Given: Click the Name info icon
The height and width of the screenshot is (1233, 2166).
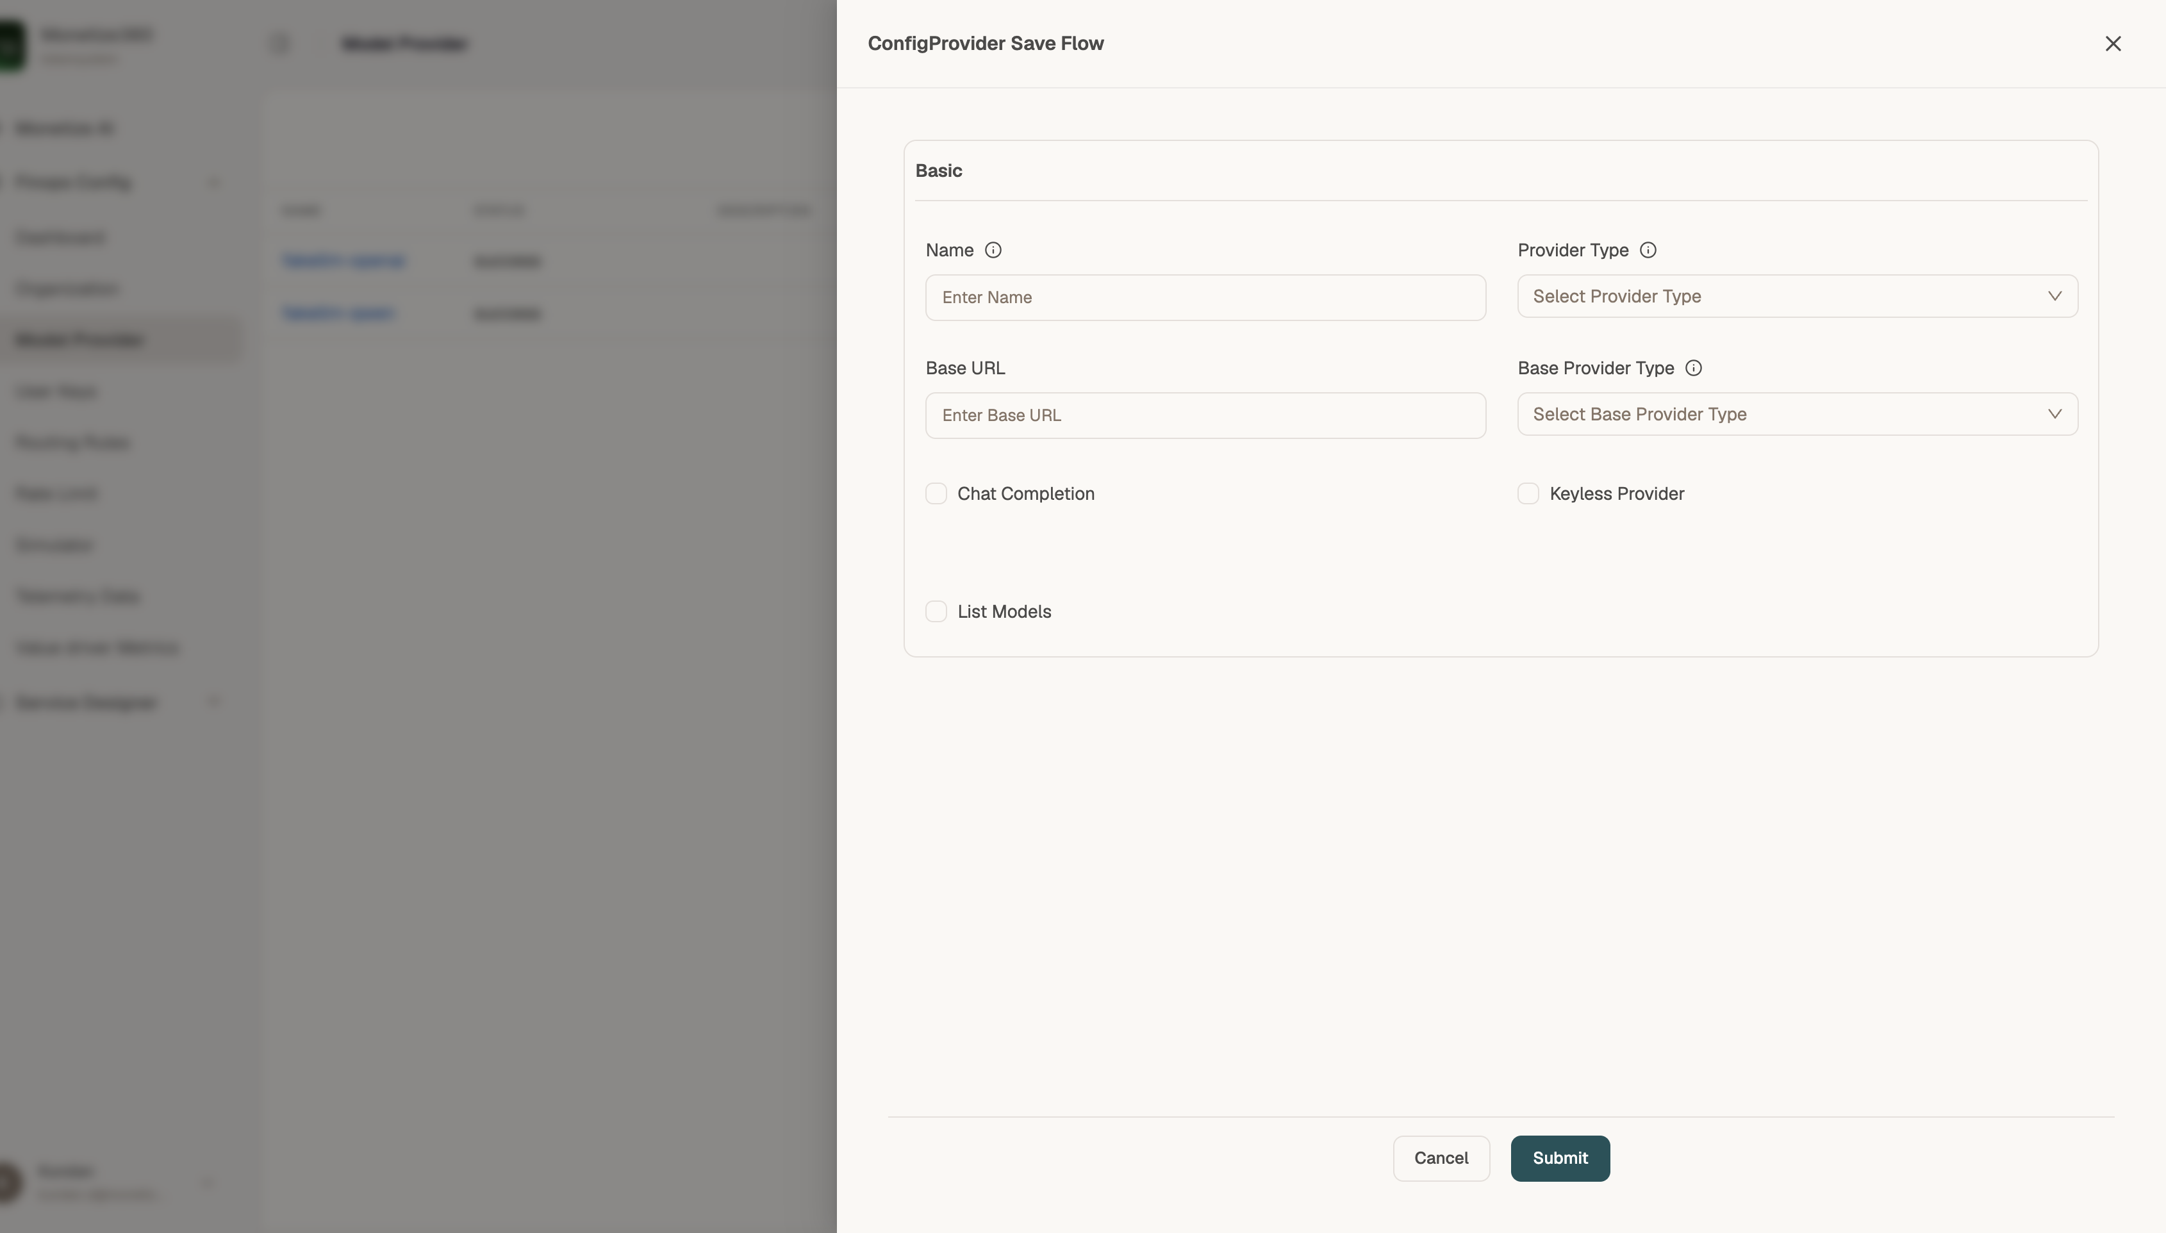Looking at the screenshot, I should tap(993, 250).
